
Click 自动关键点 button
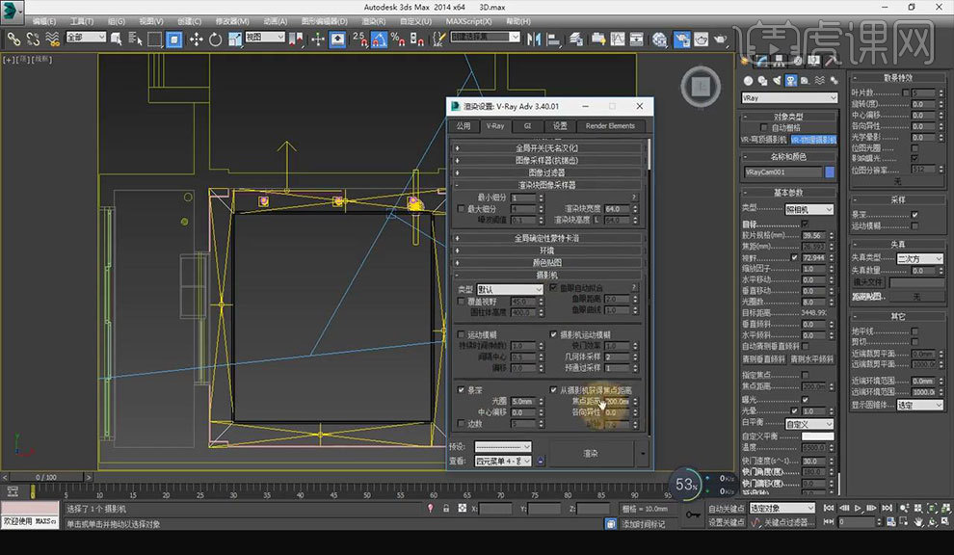coord(727,508)
